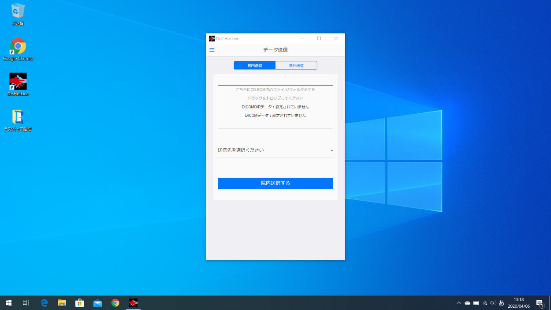
Task: Show hidden system tray icons
Action: click(x=458, y=303)
